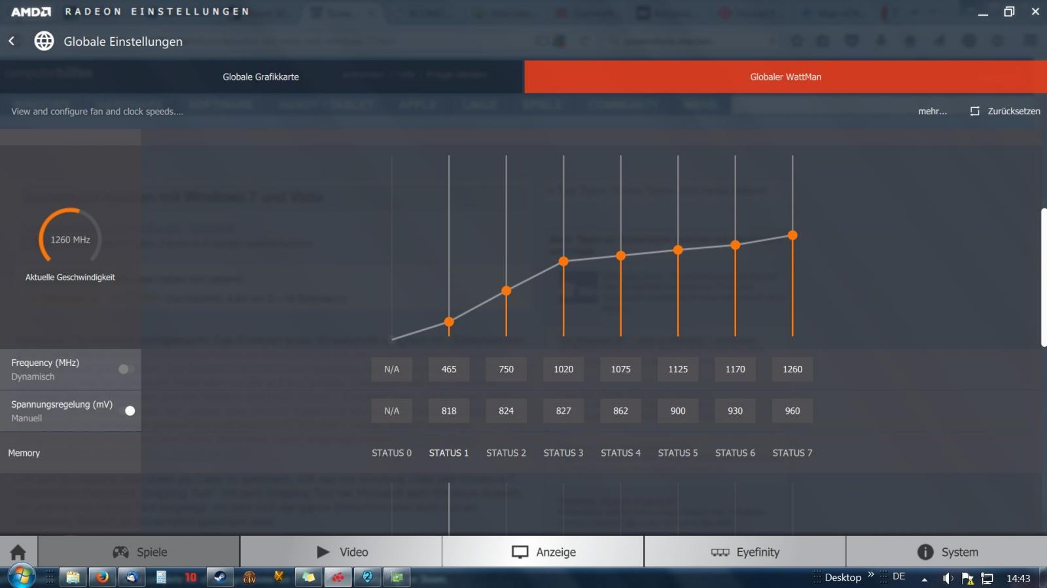
Task: Click the red 10 taskbar icon
Action: [x=190, y=577]
